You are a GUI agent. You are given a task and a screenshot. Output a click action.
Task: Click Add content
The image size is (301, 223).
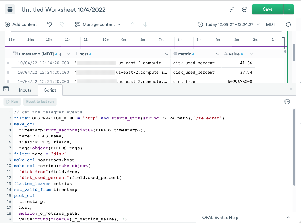pos(21,24)
